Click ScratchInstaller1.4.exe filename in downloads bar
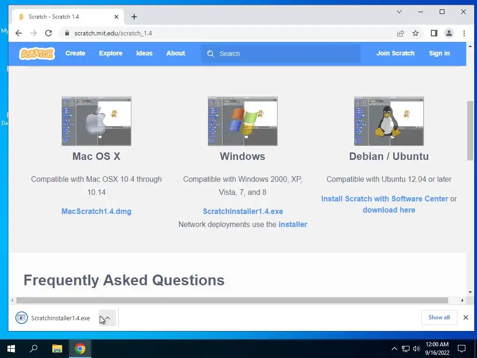This screenshot has height=358, width=477. pyautogui.click(x=61, y=318)
